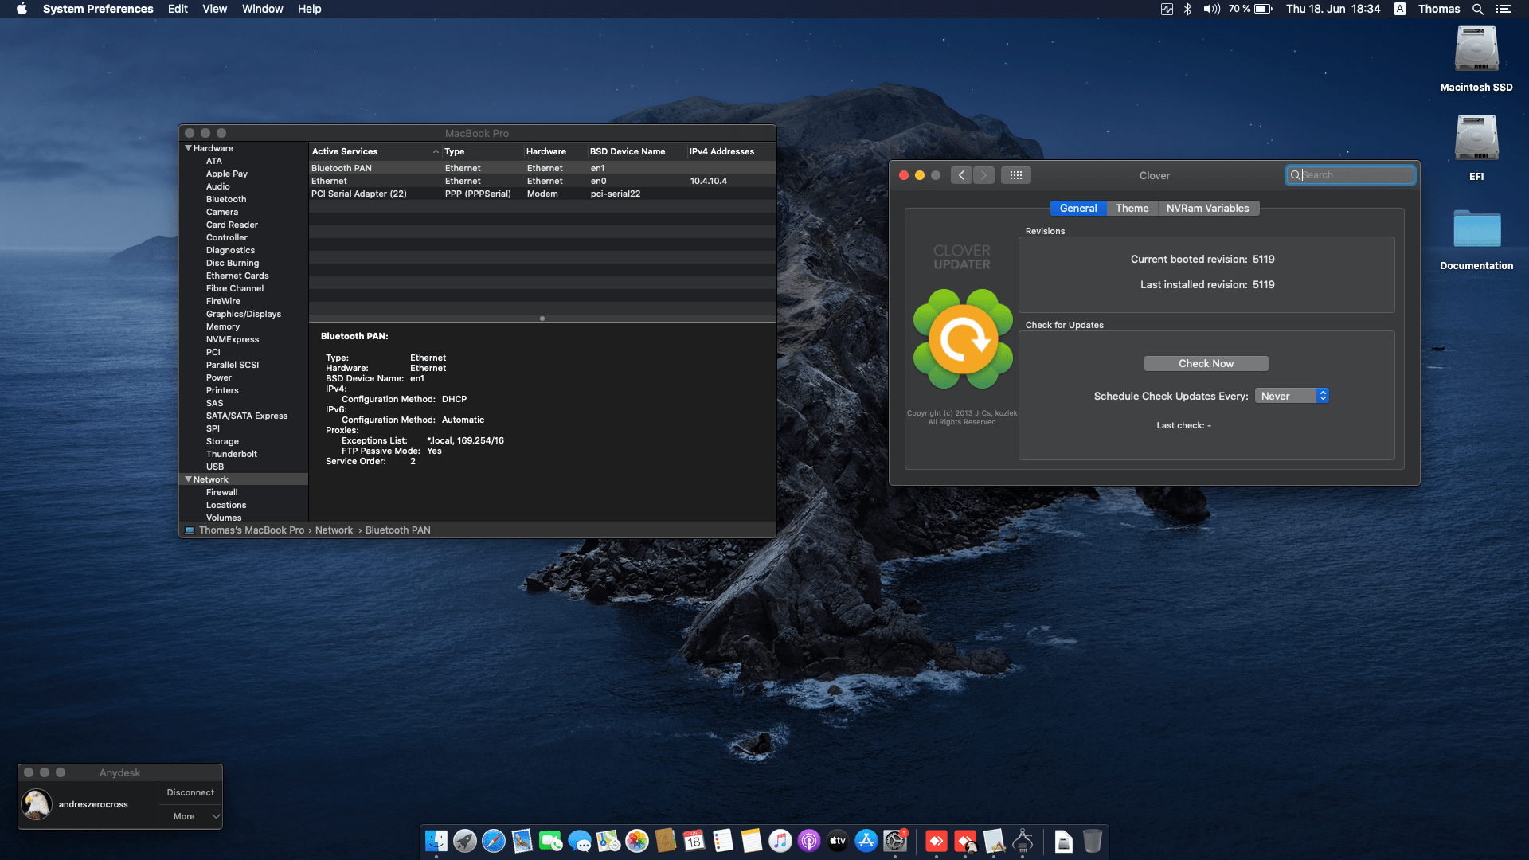
Task: Open Calendar from the Dock
Action: point(694,841)
